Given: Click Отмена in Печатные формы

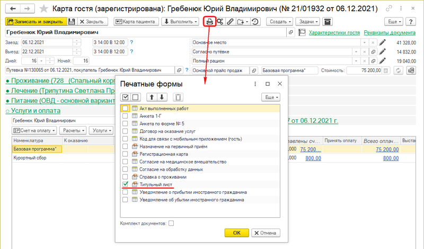Looking at the screenshot, I should (x=266, y=233).
